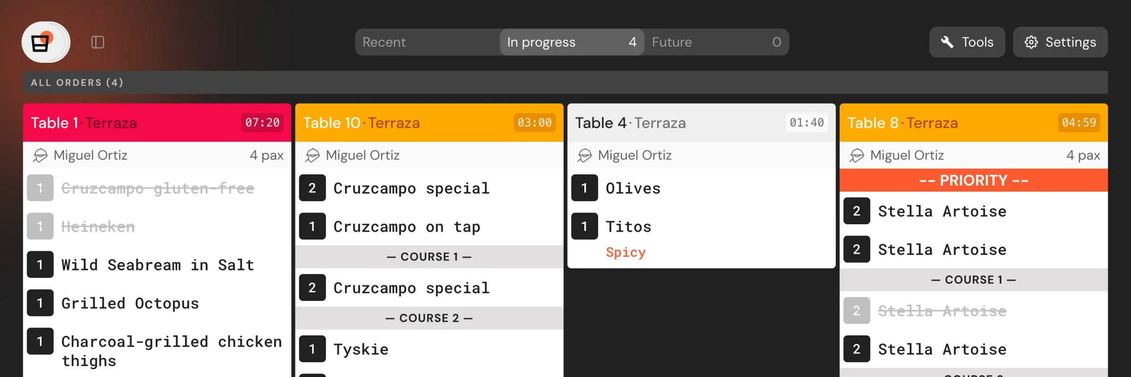Click the Tools wrench icon
The height and width of the screenshot is (377, 1131).
(947, 42)
